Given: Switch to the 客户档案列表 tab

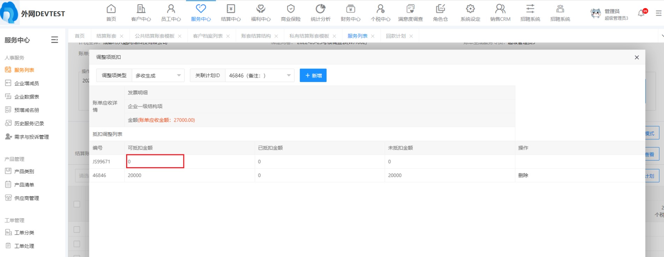Looking at the screenshot, I should click(x=207, y=36).
